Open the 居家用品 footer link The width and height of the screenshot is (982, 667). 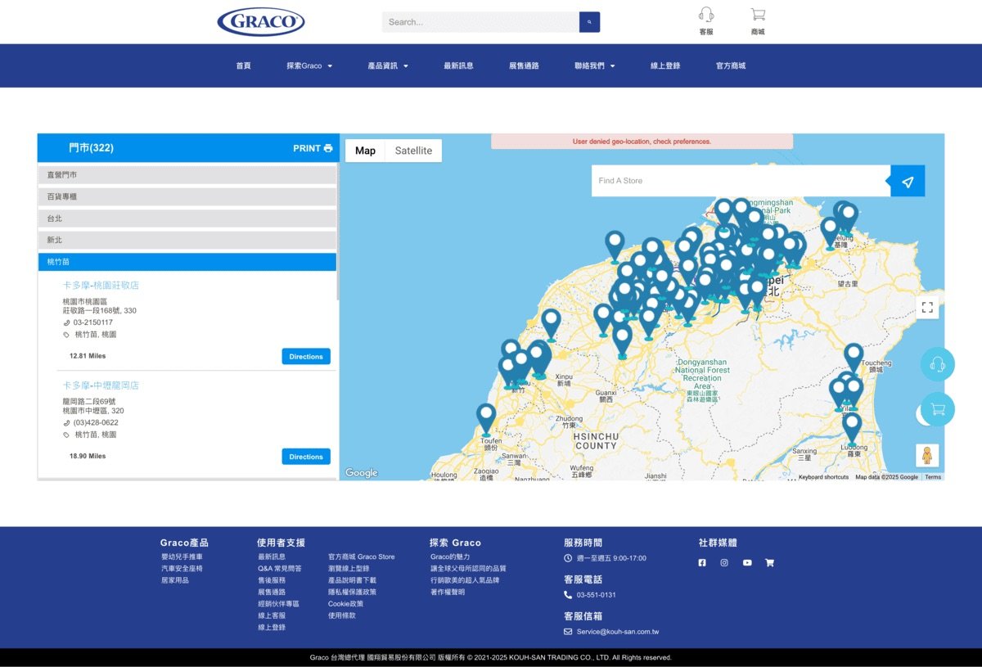(x=175, y=580)
